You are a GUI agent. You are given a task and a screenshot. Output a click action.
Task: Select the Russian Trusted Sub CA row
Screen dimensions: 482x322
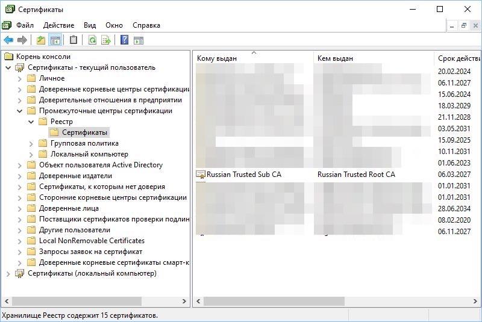tap(337, 175)
